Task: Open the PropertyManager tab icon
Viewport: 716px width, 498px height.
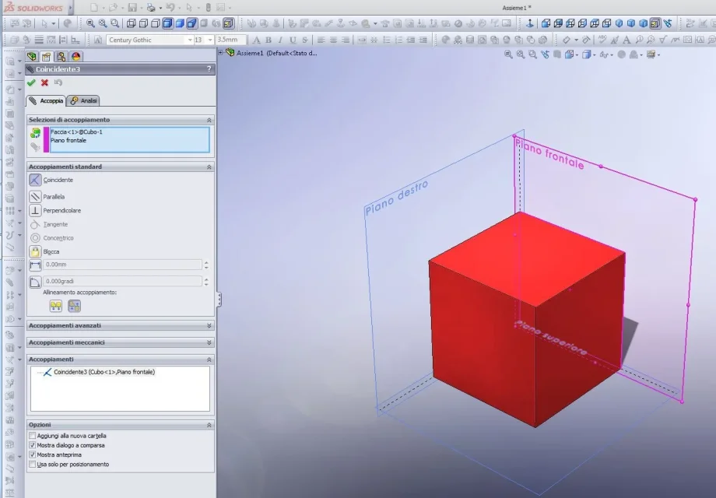Action: coord(46,56)
